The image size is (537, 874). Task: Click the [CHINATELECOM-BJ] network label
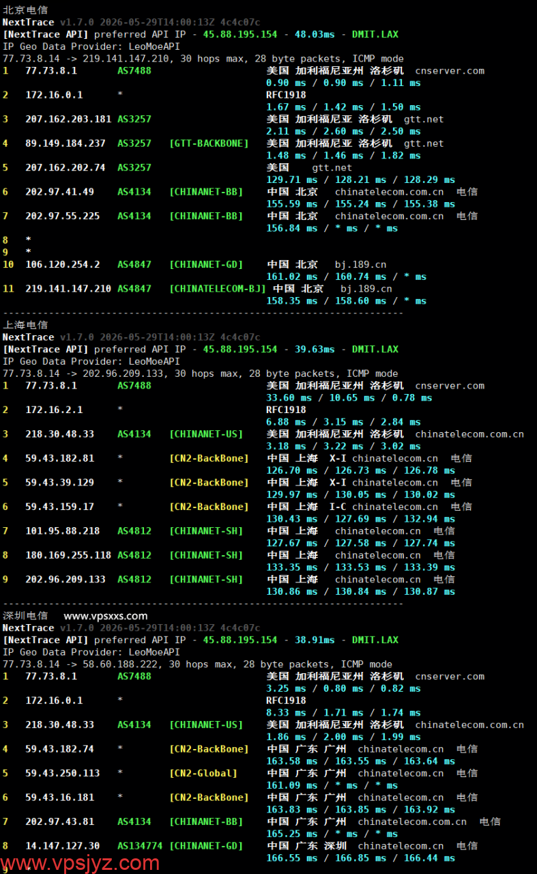(218, 289)
